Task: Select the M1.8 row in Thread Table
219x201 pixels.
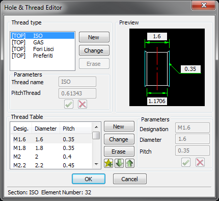Action: pos(52,148)
